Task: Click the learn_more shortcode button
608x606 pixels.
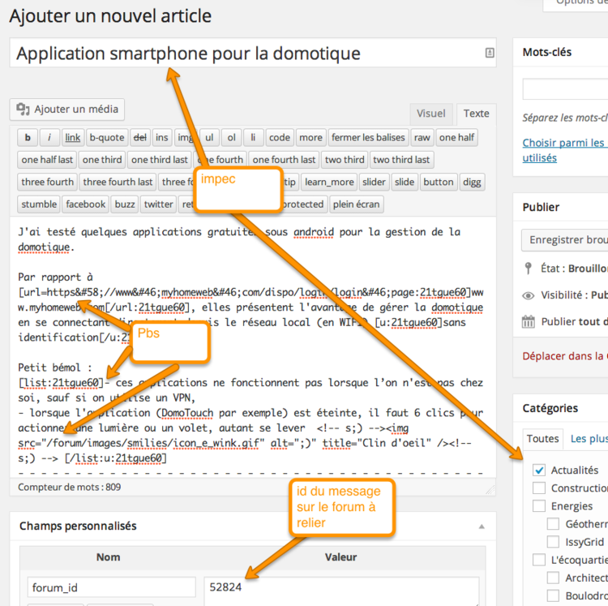Action: tap(329, 183)
